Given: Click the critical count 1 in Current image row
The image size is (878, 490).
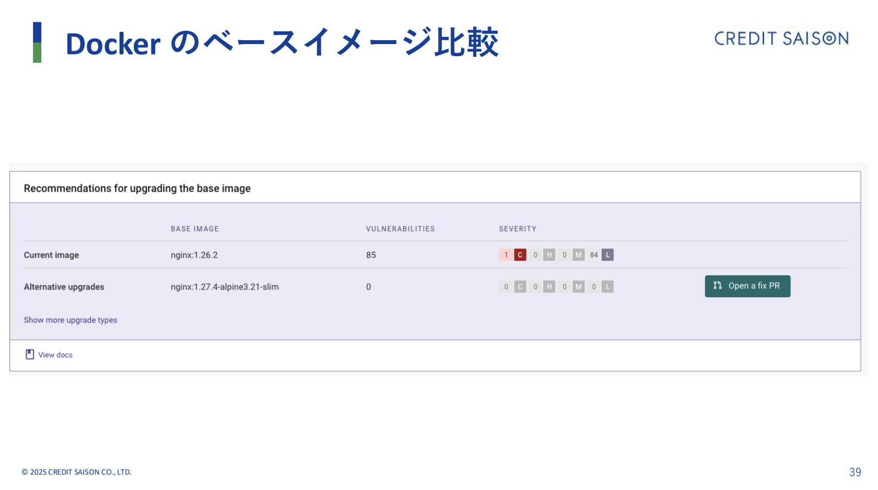Looking at the screenshot, I should click(x=506, y=255).
